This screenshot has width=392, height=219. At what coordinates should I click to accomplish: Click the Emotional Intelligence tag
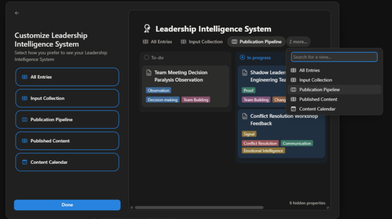264,151
